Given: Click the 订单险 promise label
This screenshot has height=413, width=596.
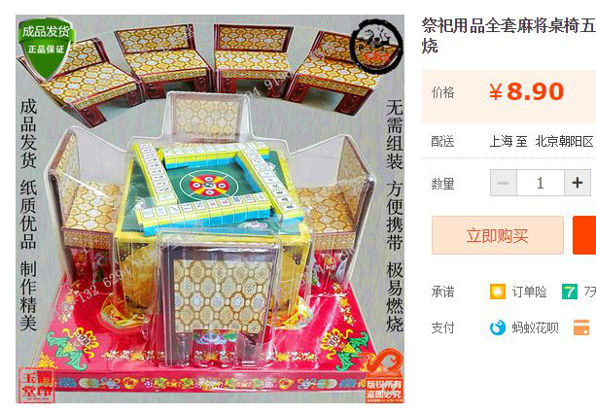Looking at the screenshot, I should [x=529, y=292].
